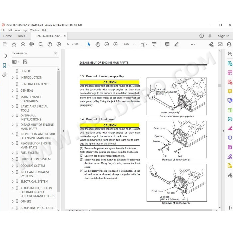
Task: Print the document
Action: [32, 44]
